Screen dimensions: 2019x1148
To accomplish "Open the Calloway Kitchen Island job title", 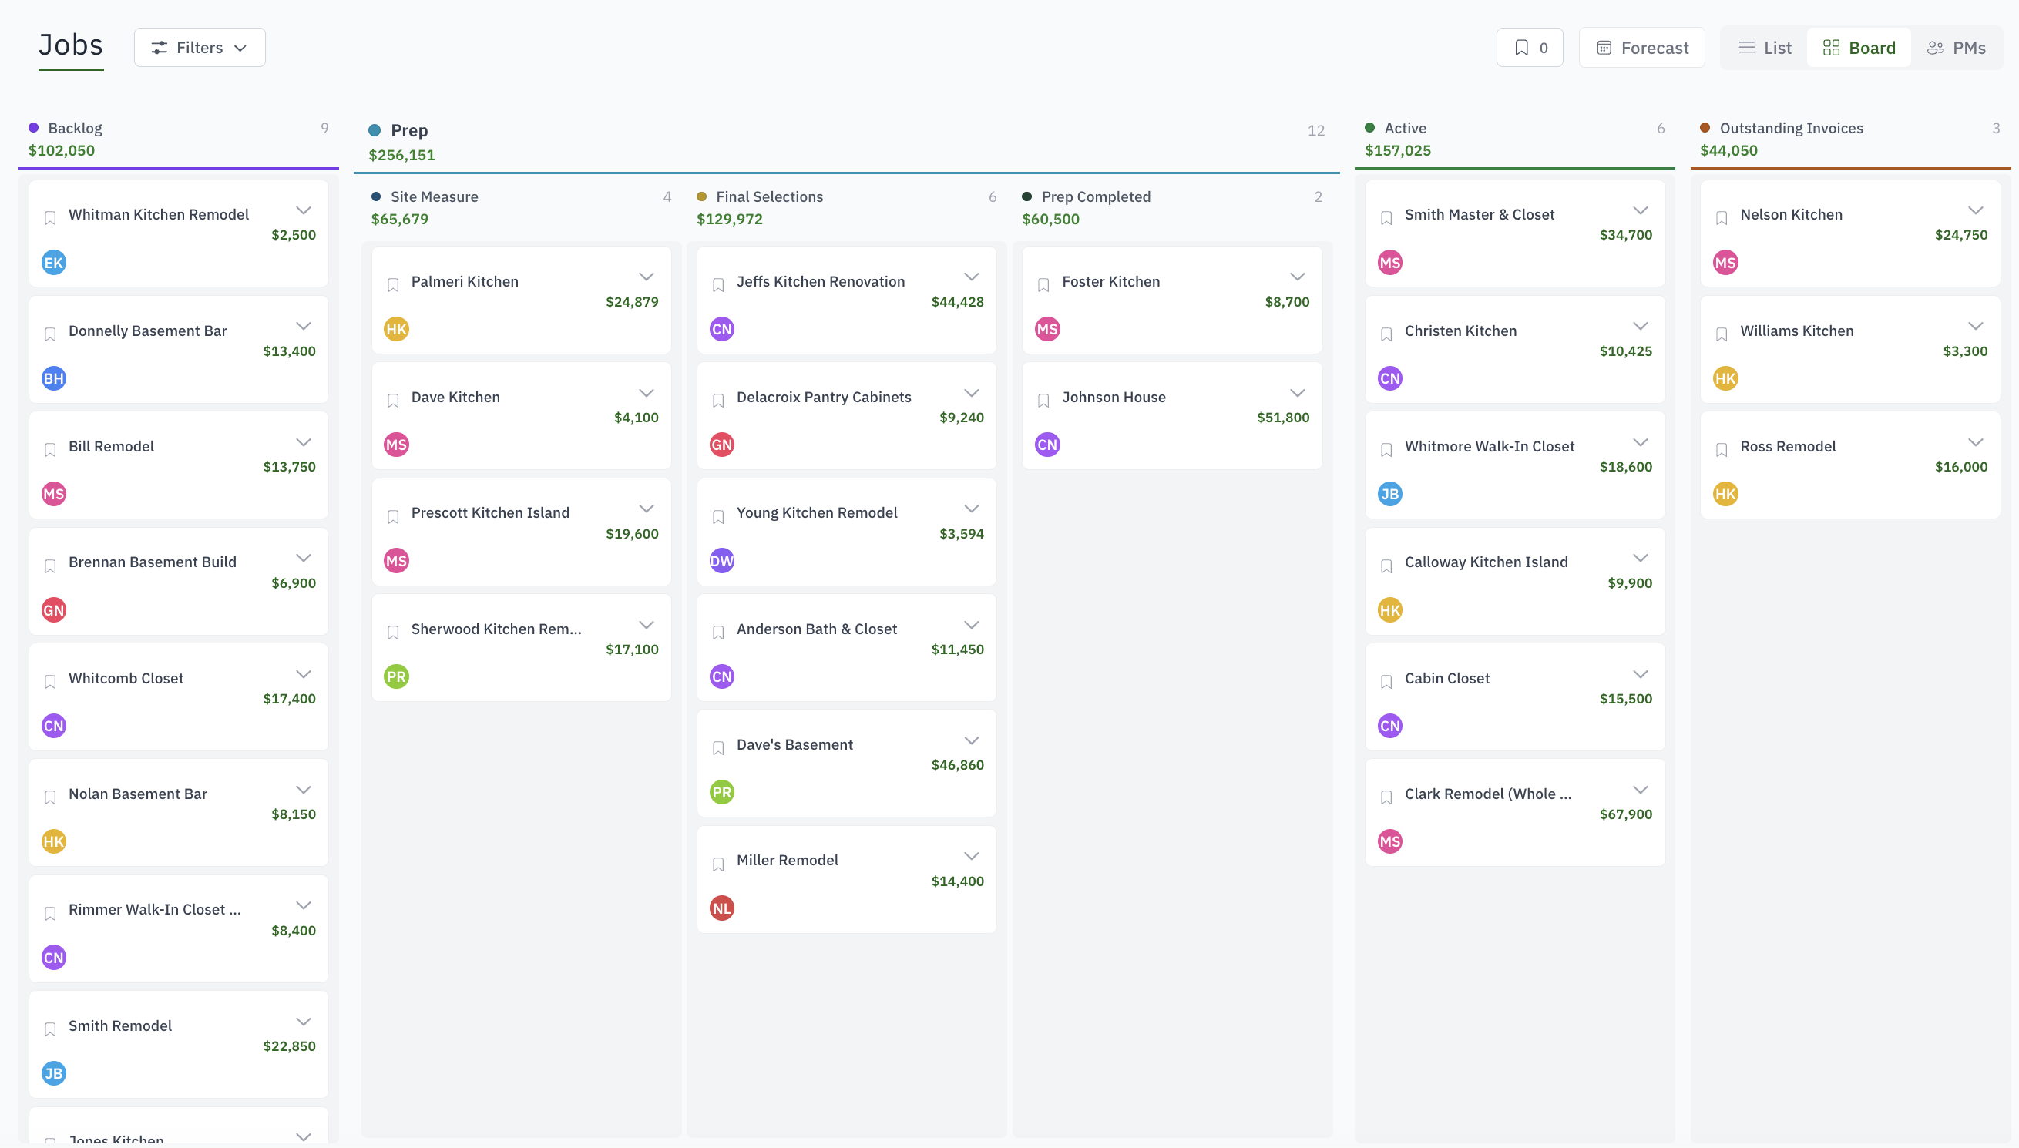I will point(1486,562).
